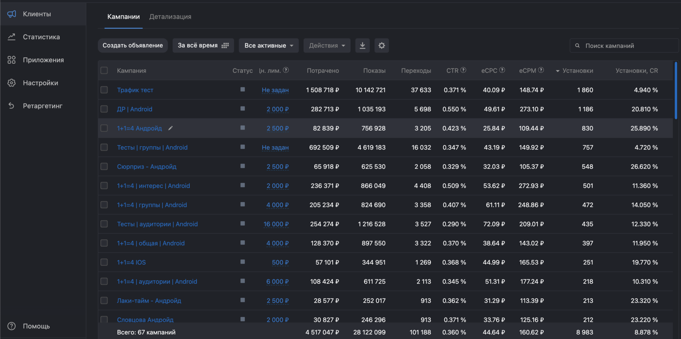
Task: Click the eCPC help question icon
Action: point(502,70)
